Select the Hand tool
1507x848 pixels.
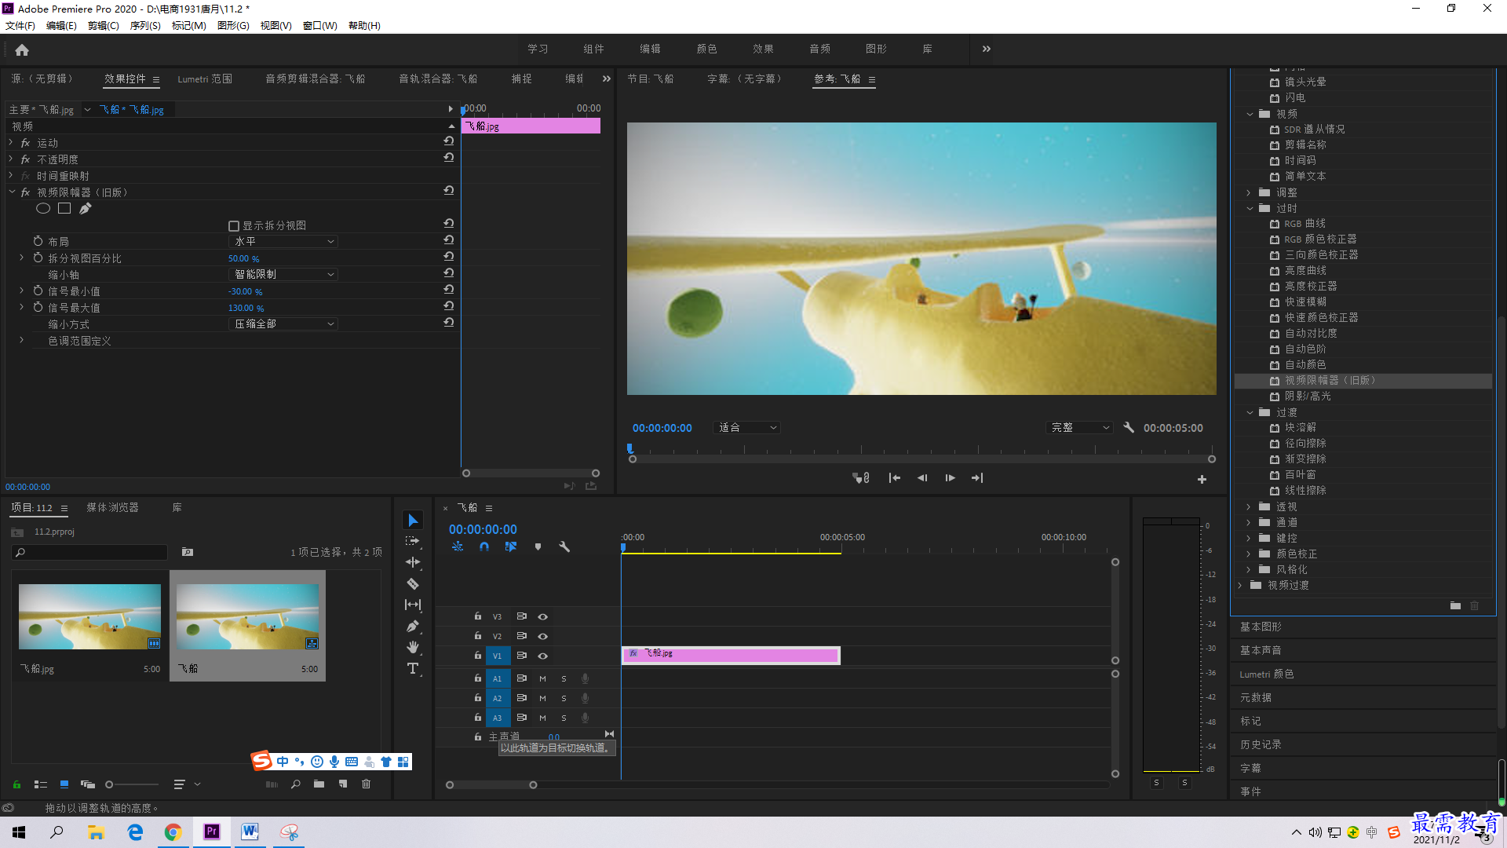pyautogui.click(x=413, y=647)
